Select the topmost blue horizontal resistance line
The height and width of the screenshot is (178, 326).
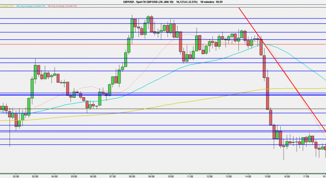(x=163, y=19)
